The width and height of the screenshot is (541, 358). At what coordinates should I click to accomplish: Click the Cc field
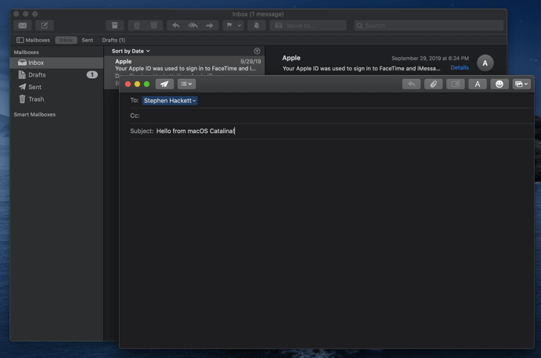332,116
